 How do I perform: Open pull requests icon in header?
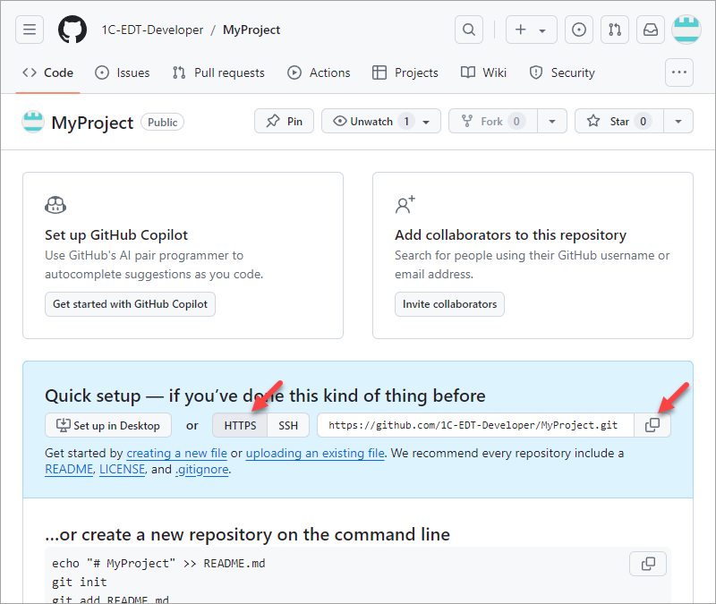click(x=615, y=30)
